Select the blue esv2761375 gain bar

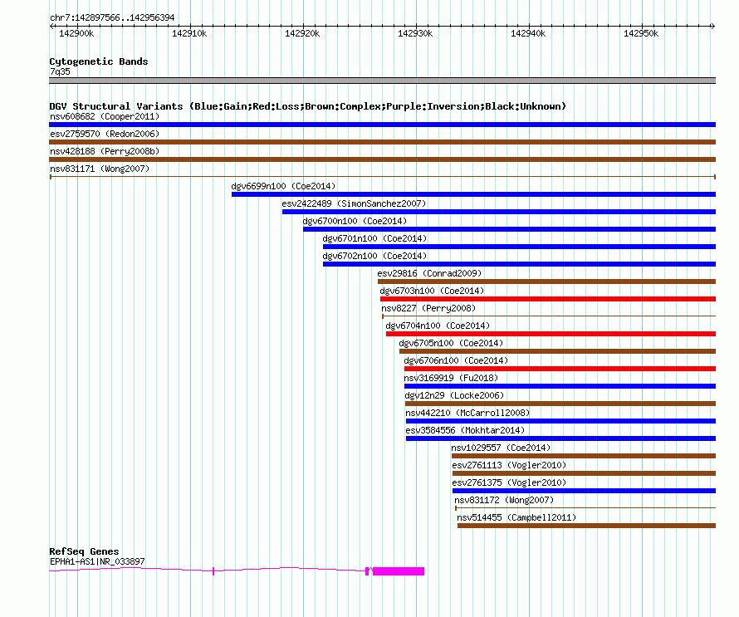[x=584, y=491]
